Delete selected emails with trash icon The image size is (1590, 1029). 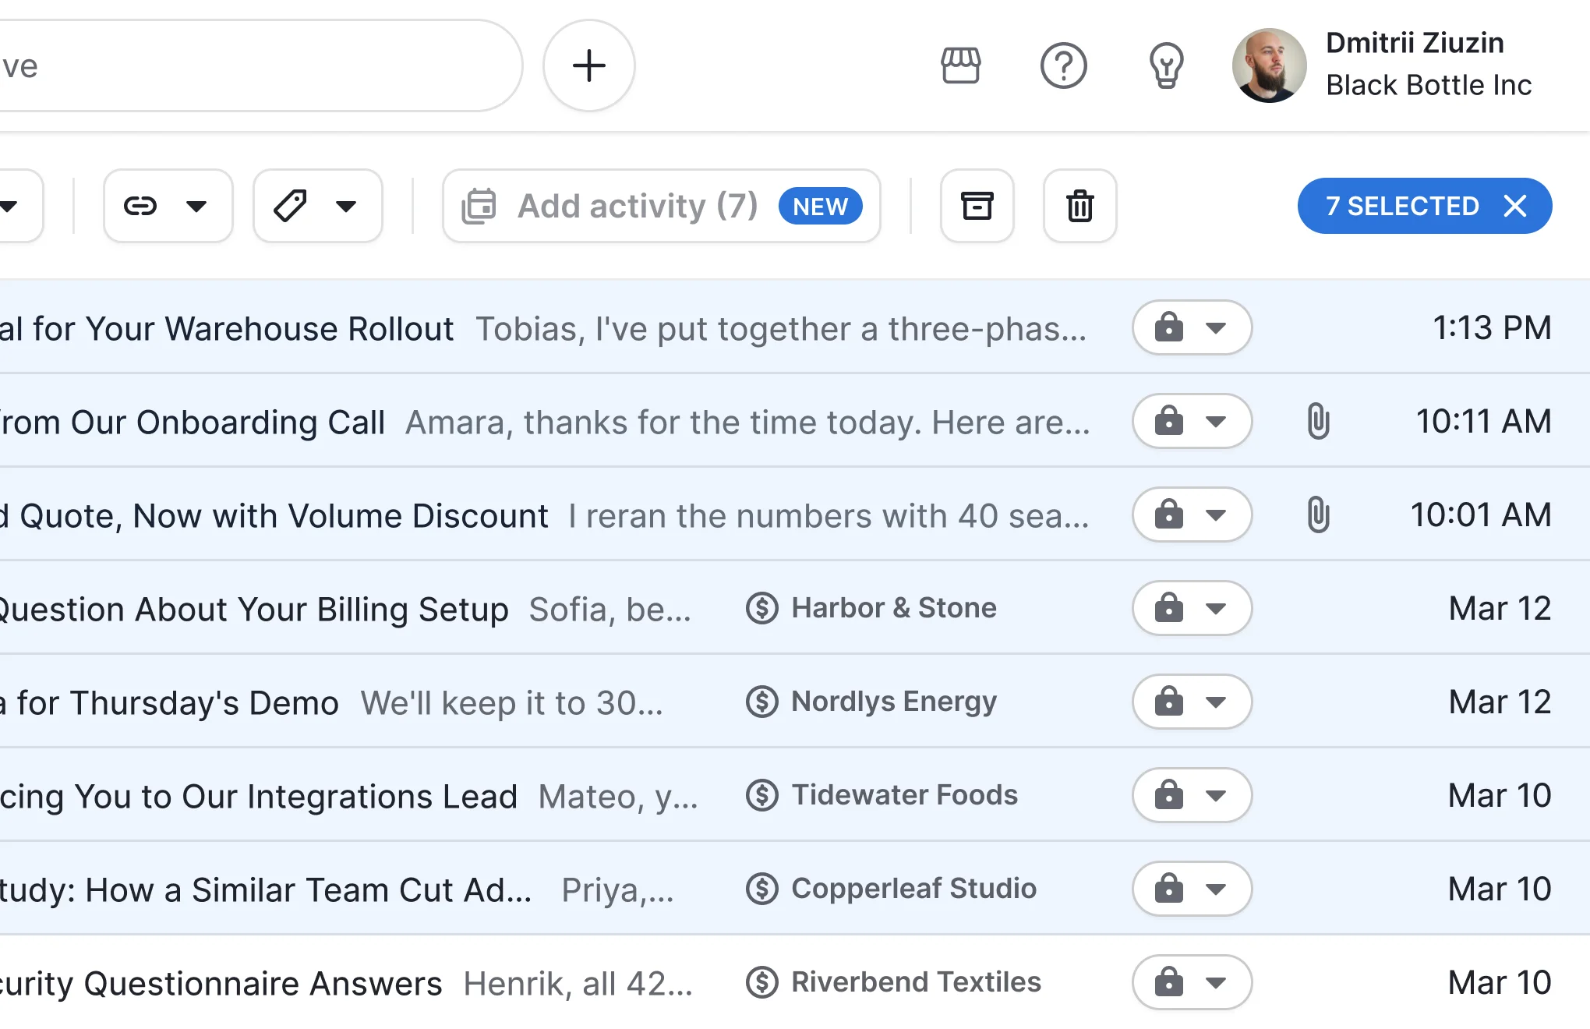point(1079,206)
